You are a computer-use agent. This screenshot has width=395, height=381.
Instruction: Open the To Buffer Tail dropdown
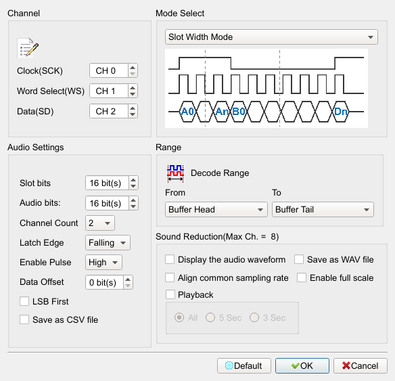click(x=323, y=209)
